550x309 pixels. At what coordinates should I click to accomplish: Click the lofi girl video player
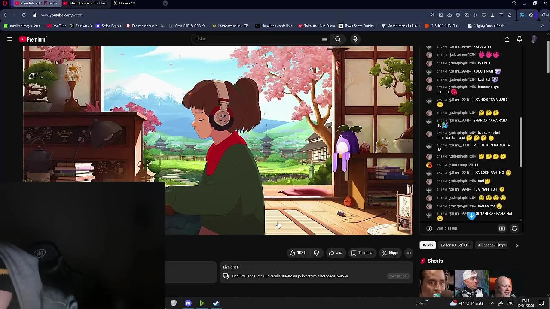pyautogui.click(x=218, y=140)
